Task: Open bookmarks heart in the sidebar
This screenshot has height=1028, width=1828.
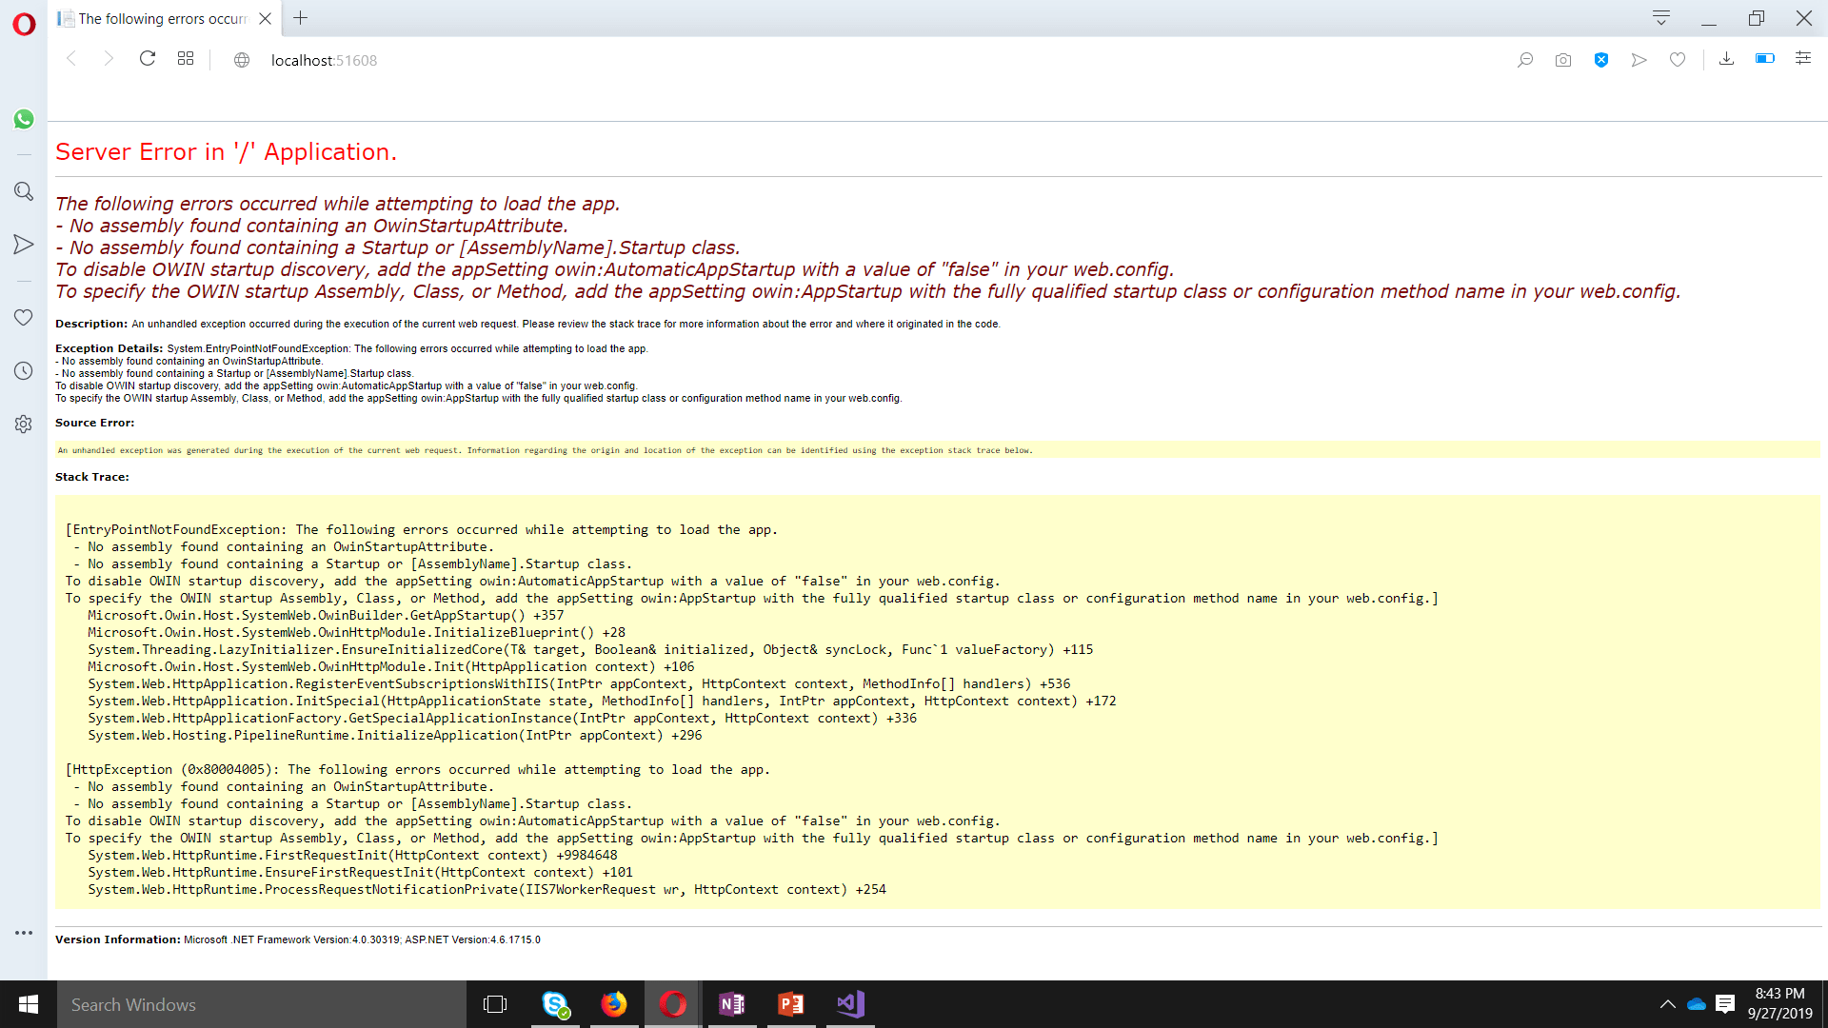Action: 24,317
